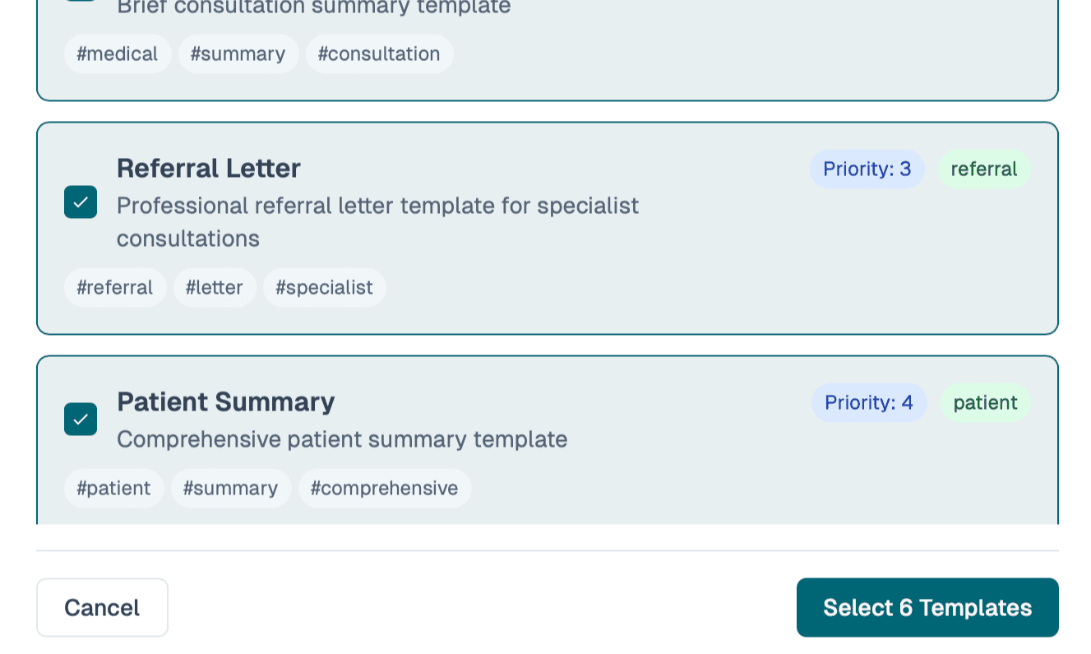This screenshot has height=654, width=1091.
Task: Uncheck the Referral Letter template checkbox
Action: [80, 202]
